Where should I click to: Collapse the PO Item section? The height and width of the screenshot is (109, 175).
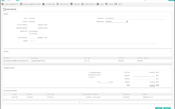[170, 52]
